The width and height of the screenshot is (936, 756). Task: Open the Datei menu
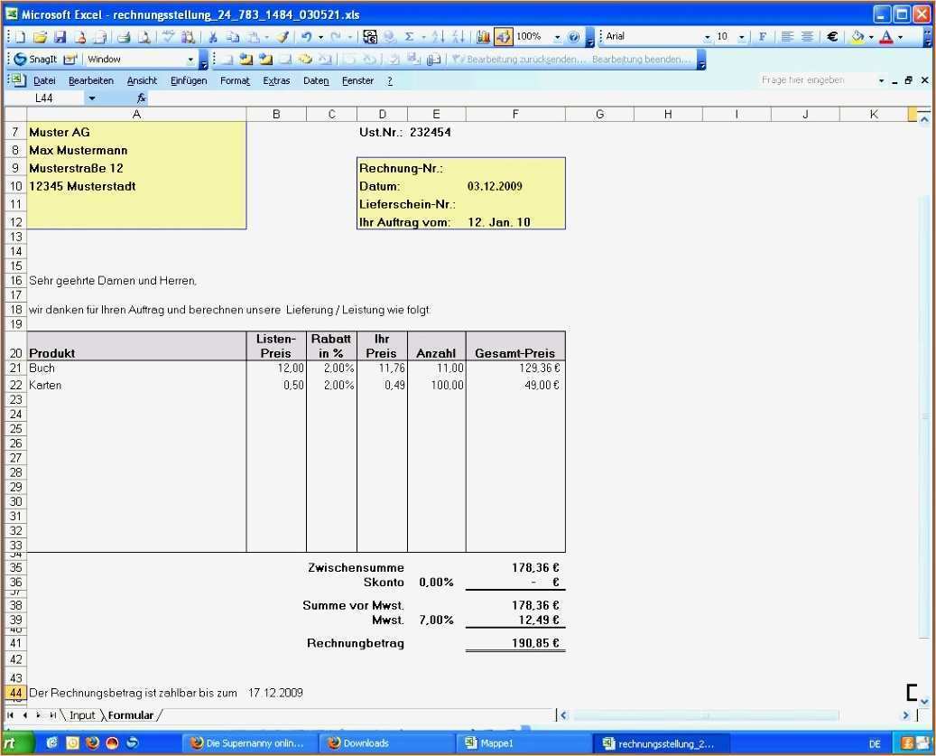pos(44,80)
